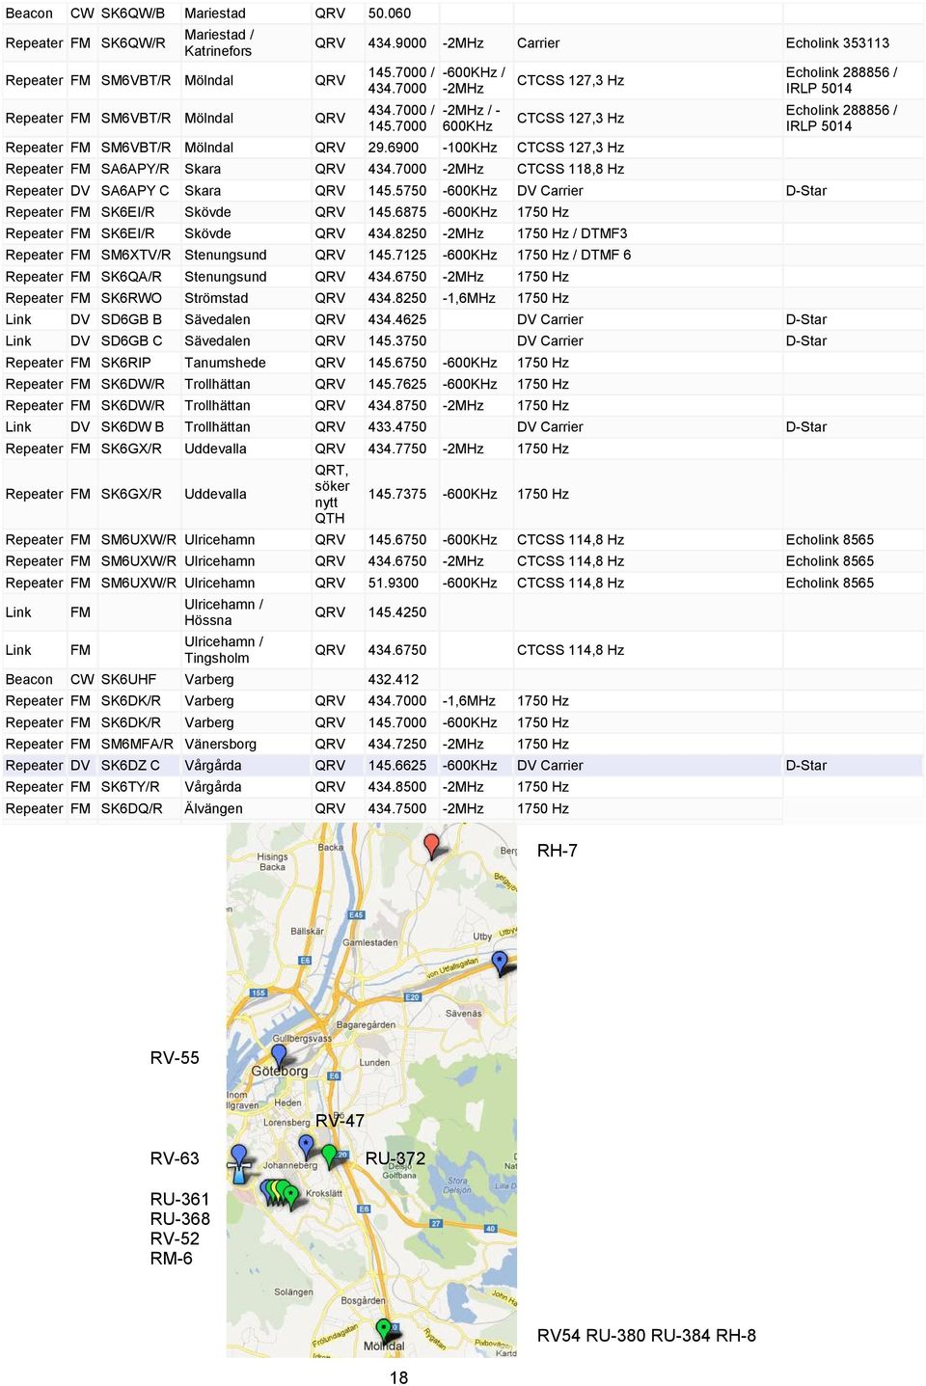
Task: Click the Vänersborg location cell
Action: (220, 745)
